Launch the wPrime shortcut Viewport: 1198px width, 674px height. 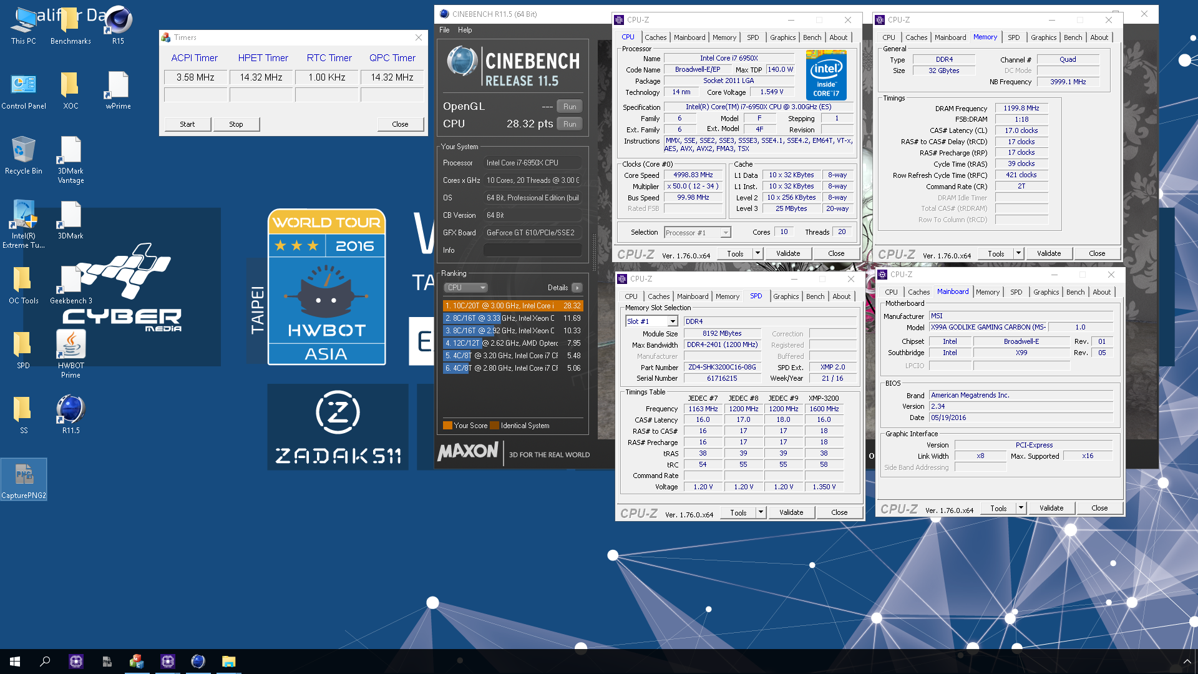(x=118, y=91)
